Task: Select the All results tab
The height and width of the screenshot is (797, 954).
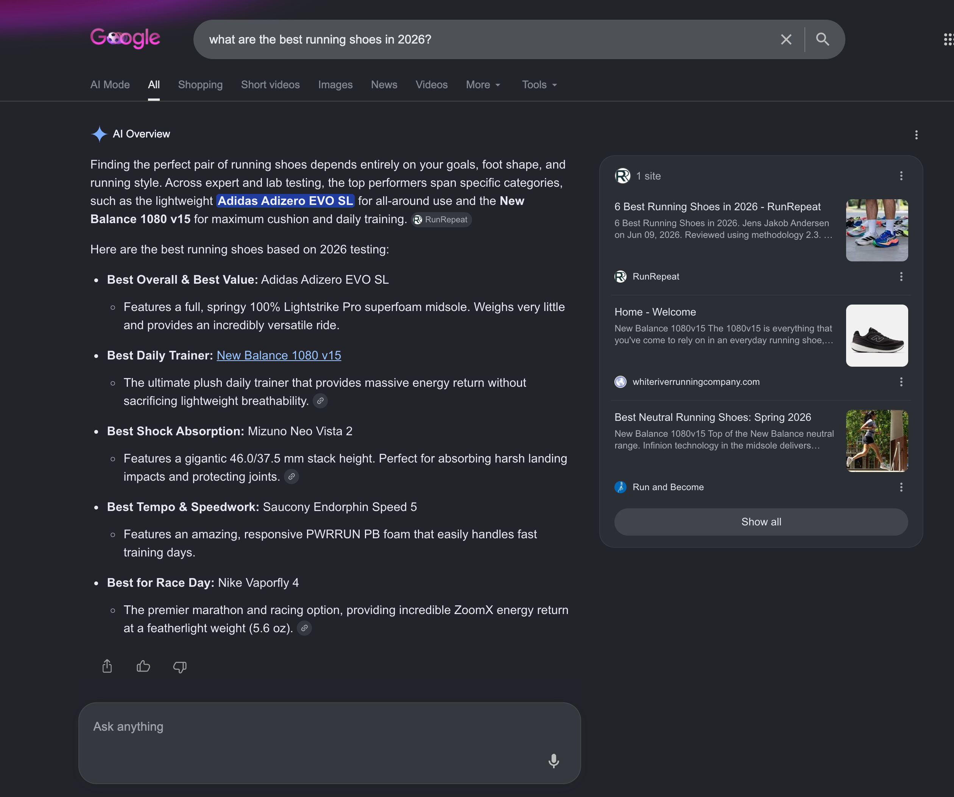Action: tap(154, 85)
